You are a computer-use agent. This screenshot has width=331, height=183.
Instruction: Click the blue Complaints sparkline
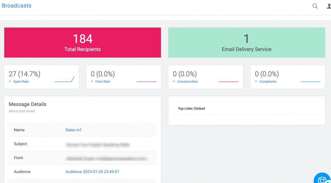(311, 81)
